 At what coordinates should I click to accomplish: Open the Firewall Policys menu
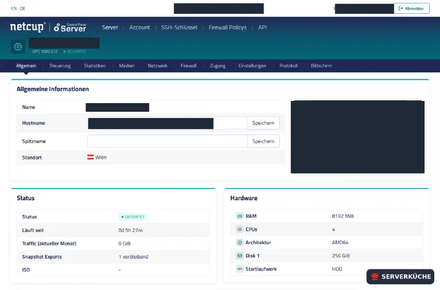[x=227, y=28]
